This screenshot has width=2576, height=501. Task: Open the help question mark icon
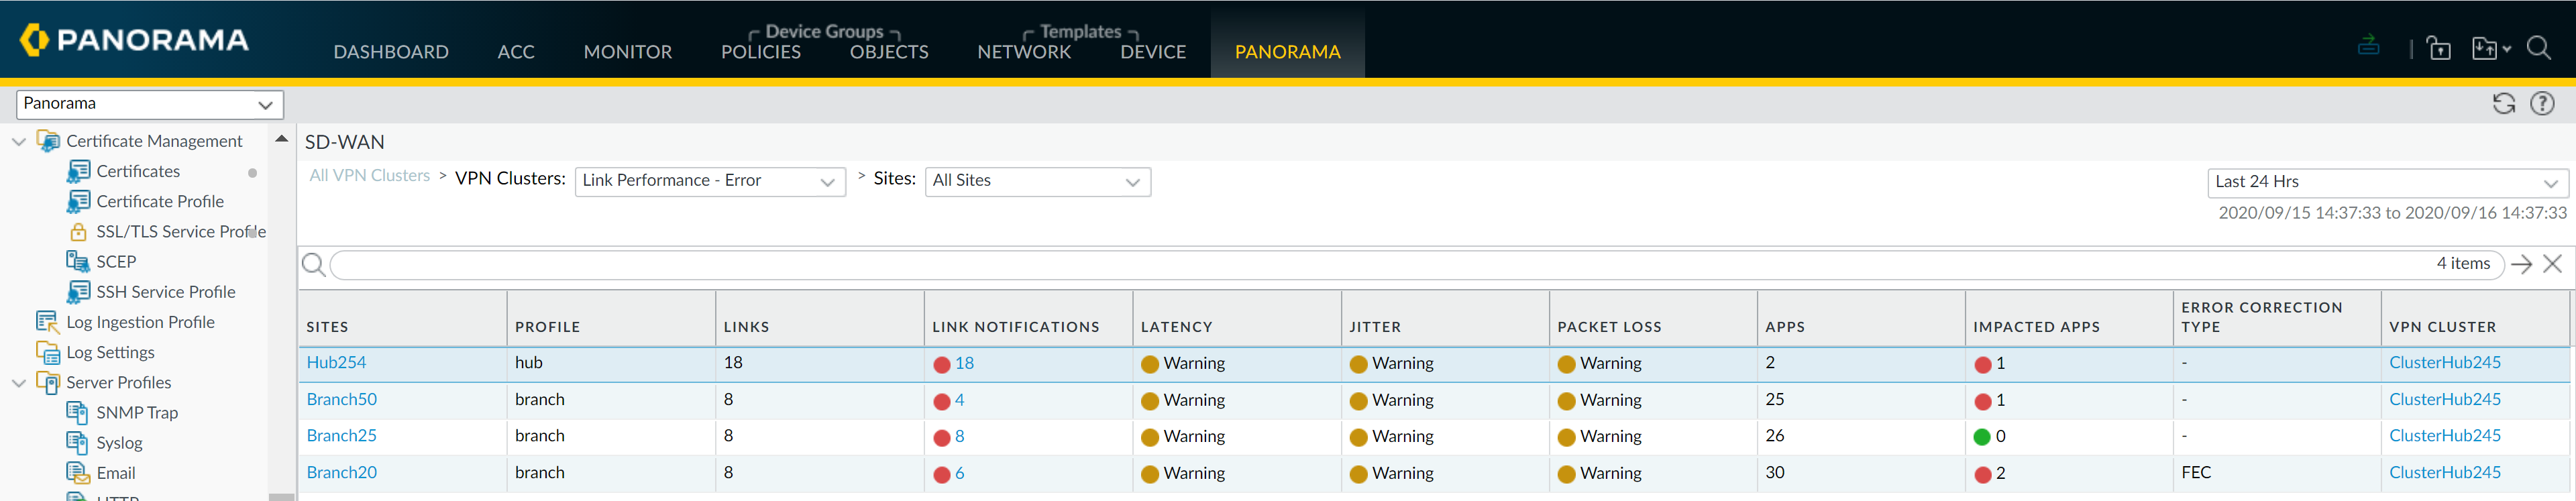(x=2542, y=104)
